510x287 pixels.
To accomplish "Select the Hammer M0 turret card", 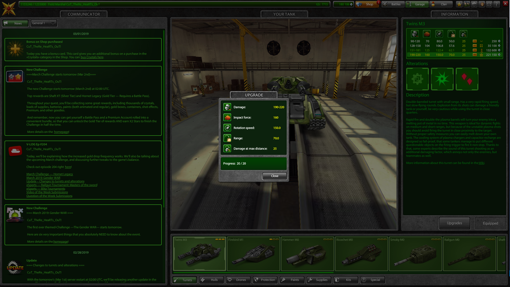I will coord(307,254).
